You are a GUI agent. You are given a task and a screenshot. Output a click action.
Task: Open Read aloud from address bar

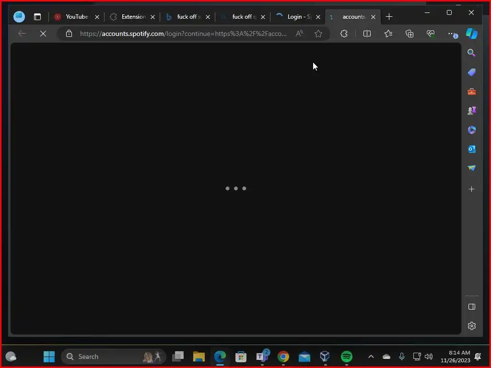pyautogui.click(x=299, y=34)
